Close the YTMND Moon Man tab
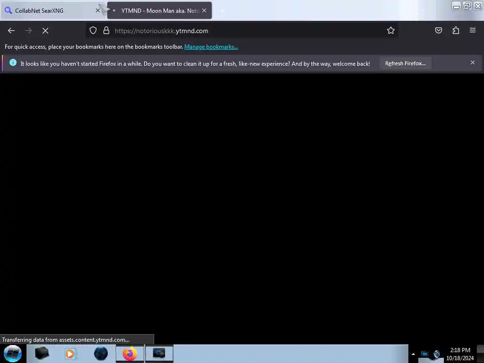The height and width of the screenshot is (363, 484). [x=204, y=10]
